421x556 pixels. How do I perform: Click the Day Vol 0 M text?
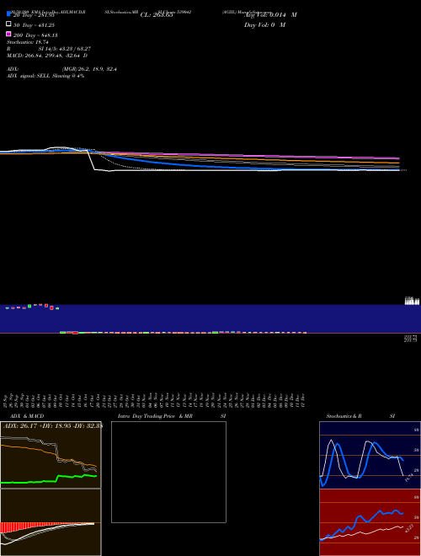[264, 24]
